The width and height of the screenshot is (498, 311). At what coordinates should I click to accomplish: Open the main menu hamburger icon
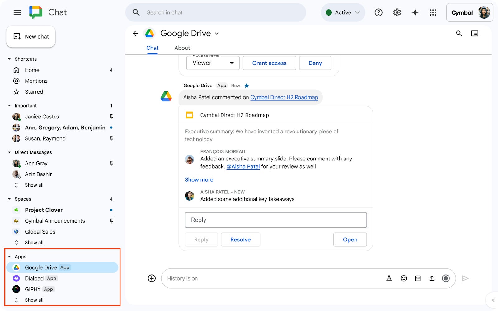[x=17, y=12]
